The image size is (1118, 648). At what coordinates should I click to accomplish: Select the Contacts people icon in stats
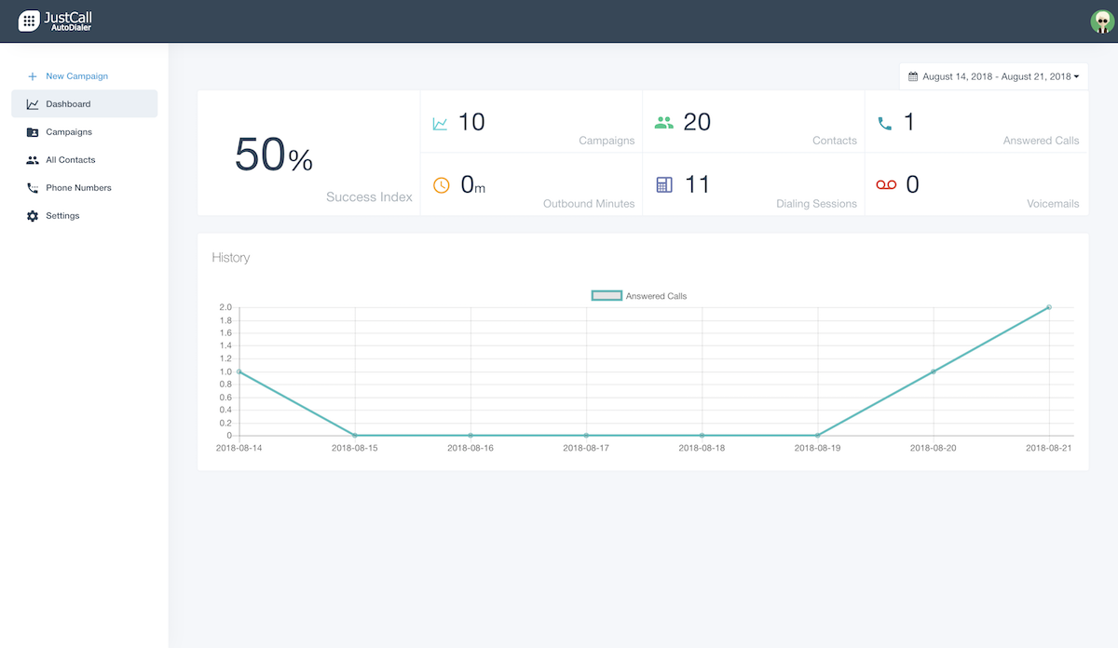pyautogui.click(x=664, y=121)
